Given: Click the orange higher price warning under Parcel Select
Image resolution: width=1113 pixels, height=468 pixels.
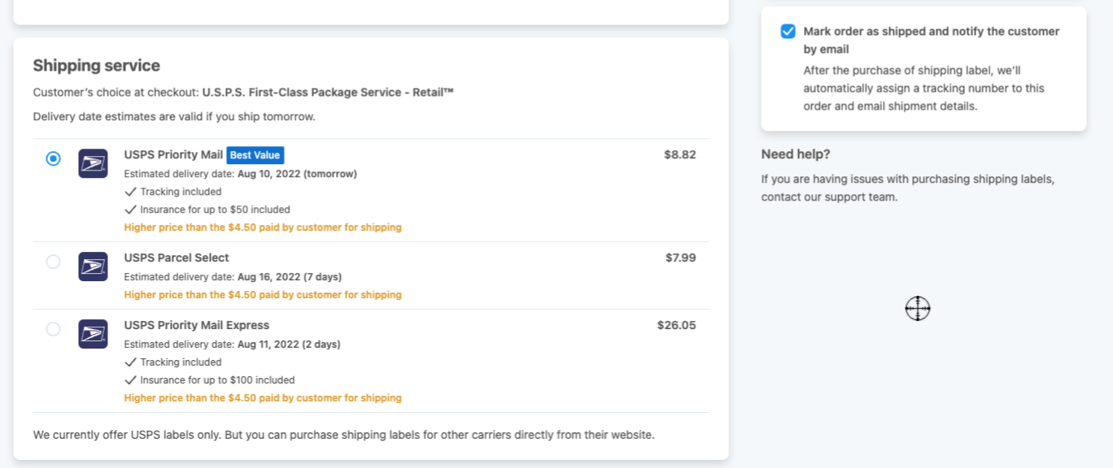Looking at the screenshot, I should pos(263,295).
